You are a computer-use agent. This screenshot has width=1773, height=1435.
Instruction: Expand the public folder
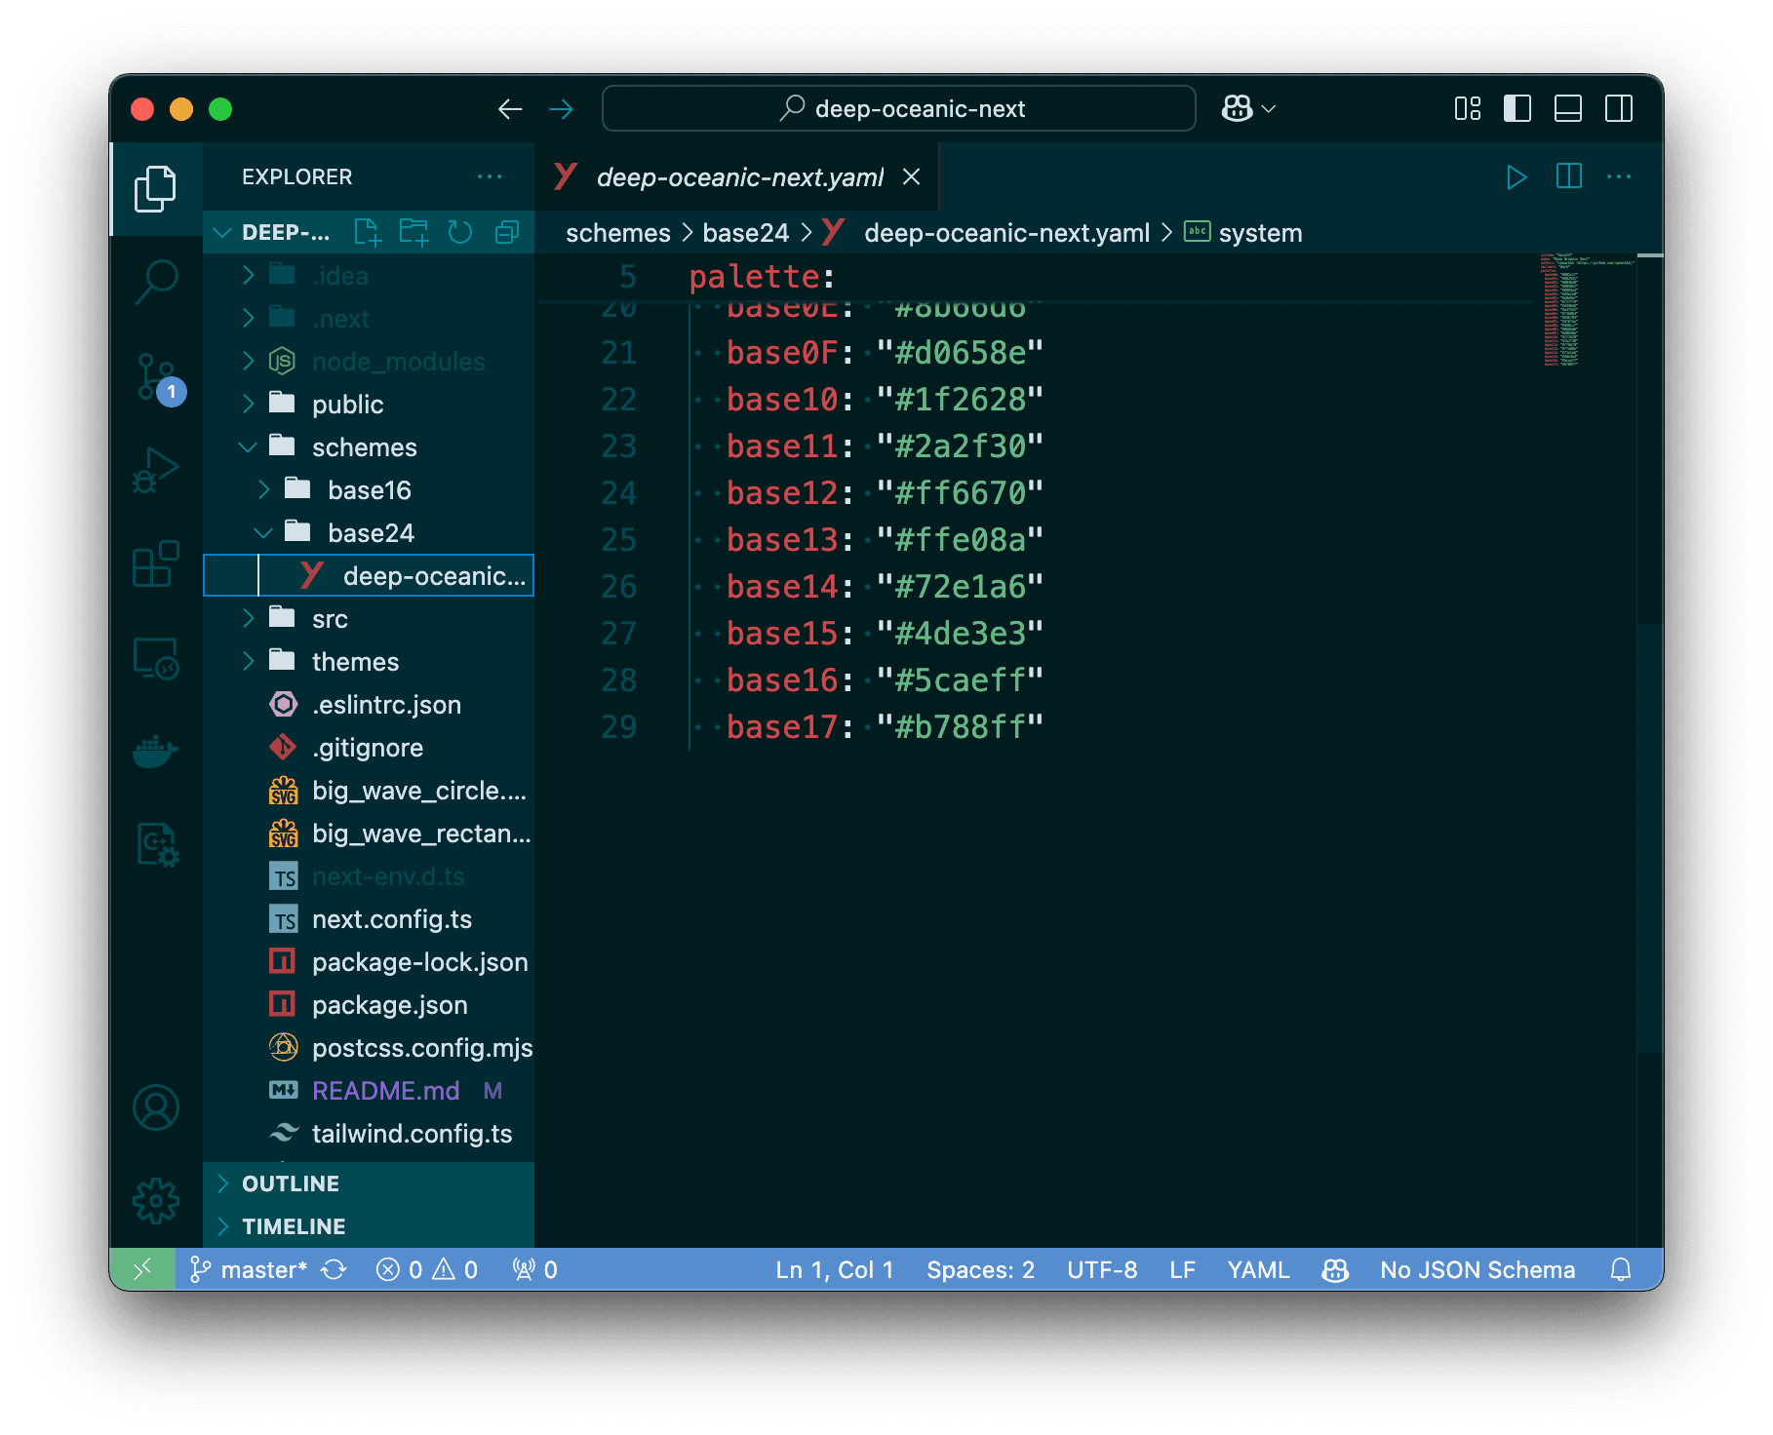369,405
